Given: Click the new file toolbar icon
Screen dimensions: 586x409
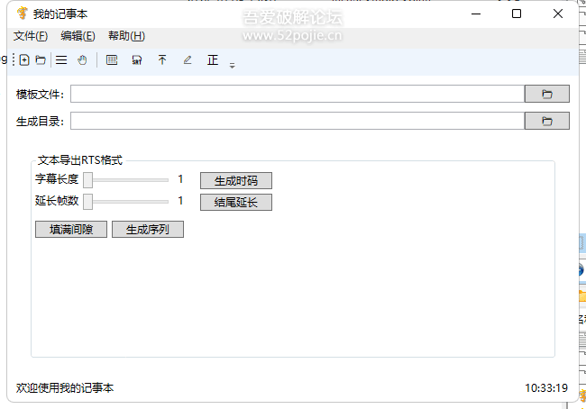Looking at the screenshot, I should [x=24, y=60].
